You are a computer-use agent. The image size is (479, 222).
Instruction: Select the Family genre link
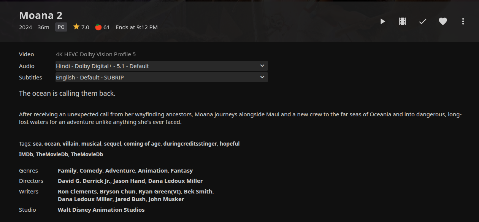[x=67, y=171]
